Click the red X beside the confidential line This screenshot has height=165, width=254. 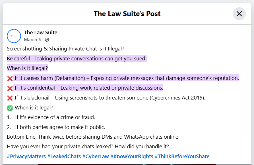[10, 88]
